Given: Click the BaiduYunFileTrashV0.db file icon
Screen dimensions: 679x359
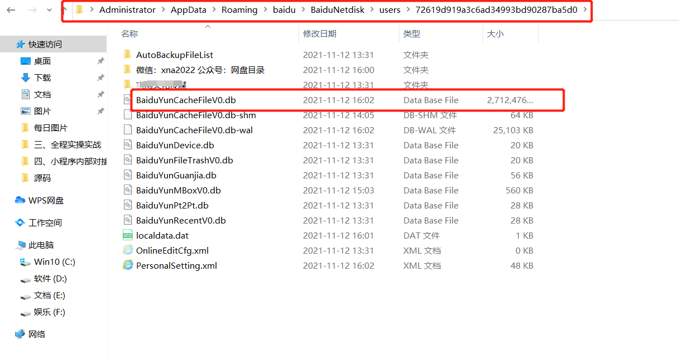Looking at the screenshot, I should 127,160.
